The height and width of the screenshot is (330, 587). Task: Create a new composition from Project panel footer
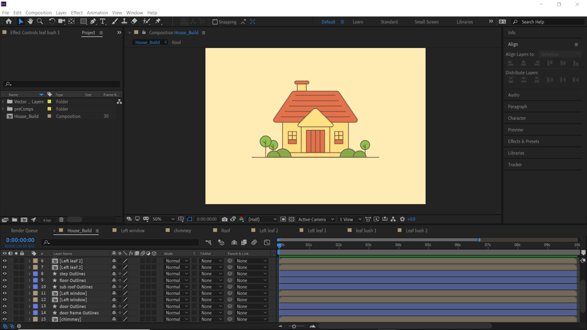24,220
